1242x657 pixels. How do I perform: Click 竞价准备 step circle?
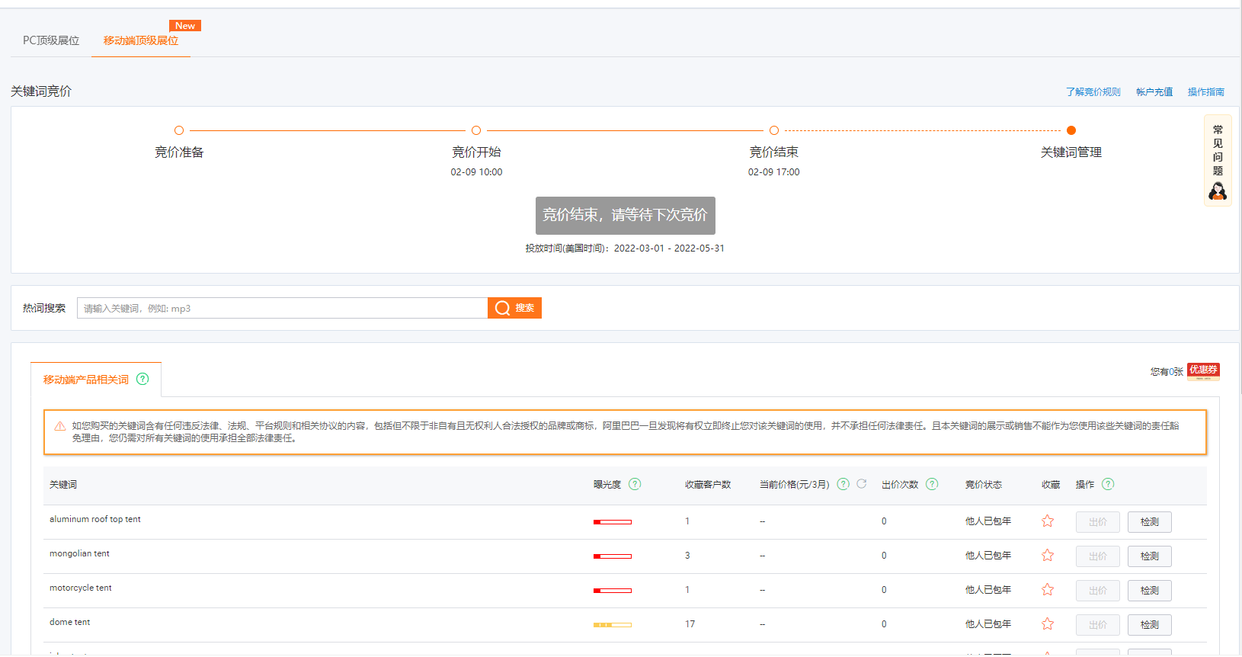179,130
